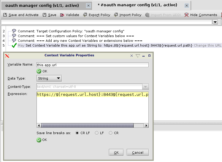This screenshot has width=222, height=162.
Task: Click the red X icon in the dialog title
Action: click(x=7, y=56)
